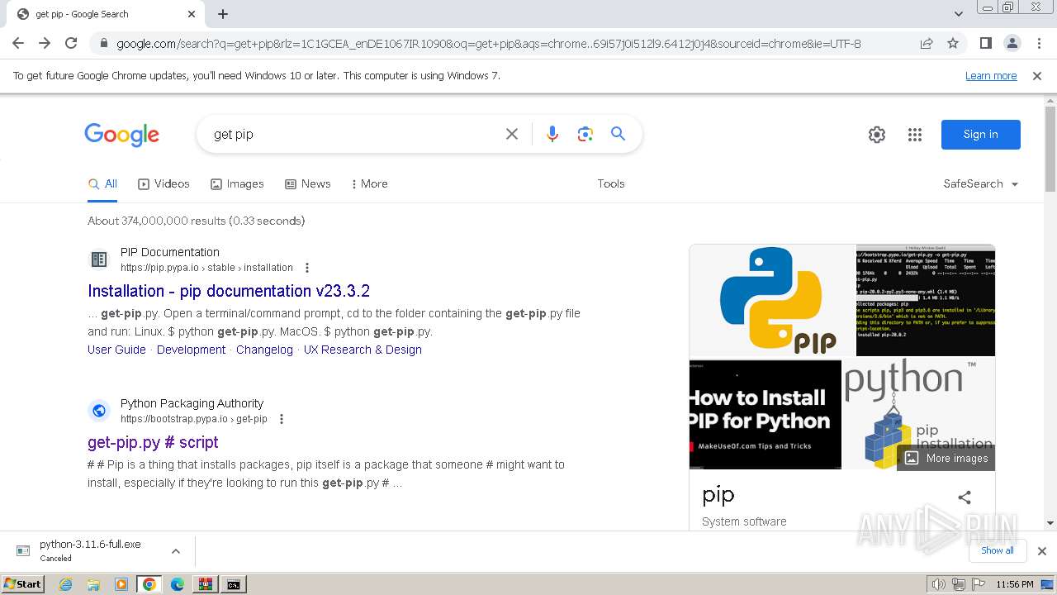Open the 'get-pip.py # script' result

pos(153,442)
